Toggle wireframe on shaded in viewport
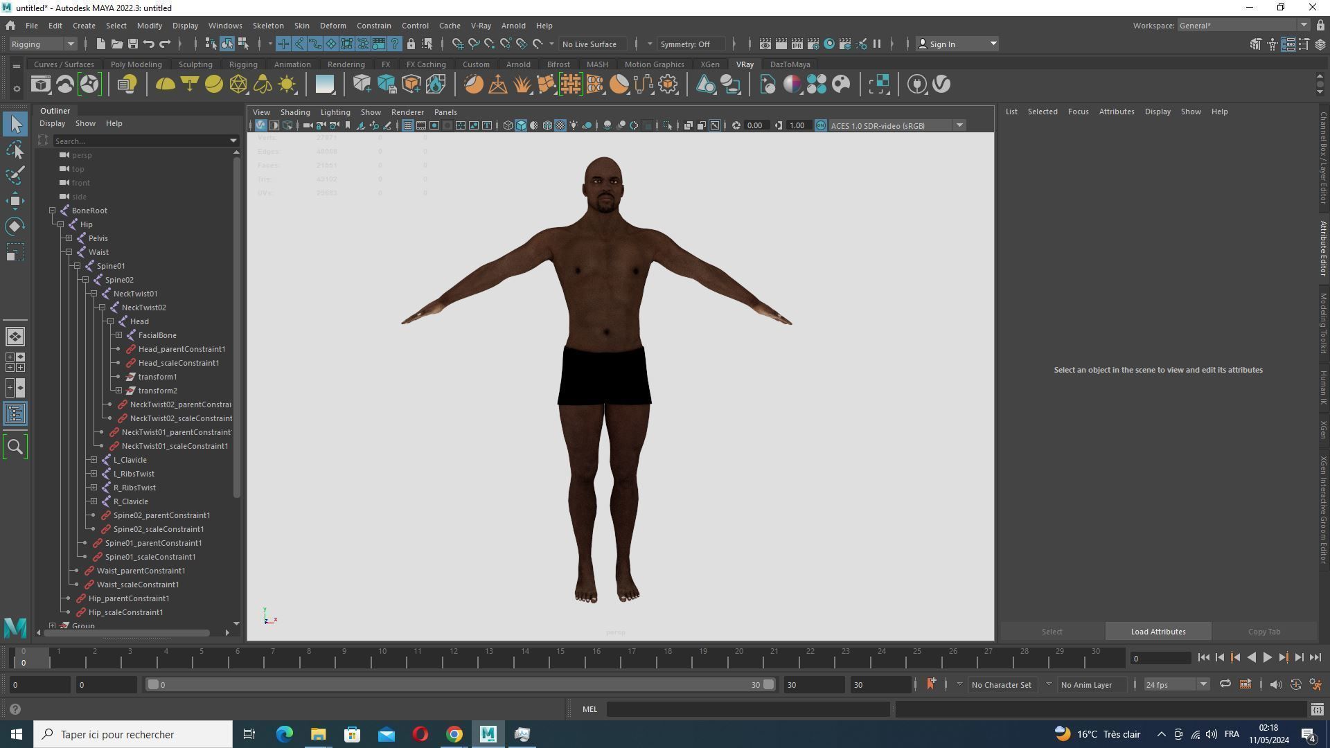This screenshot has width=1330, height=748. point(547,125)
